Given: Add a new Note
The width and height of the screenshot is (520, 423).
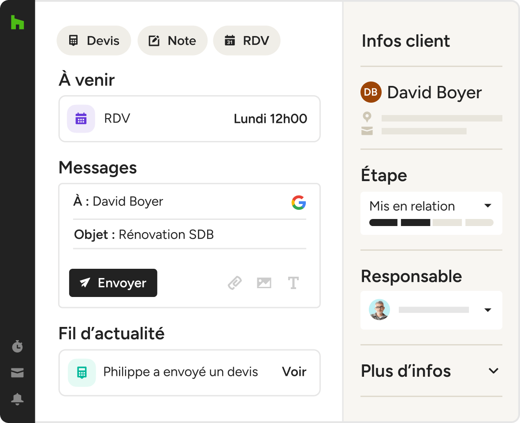Looking at the screenshot, I should 172,41.
